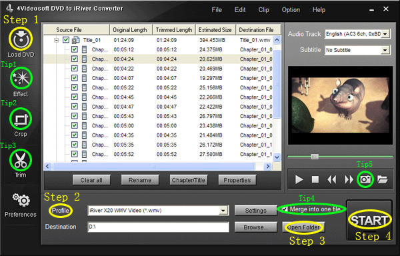This screenshot has width=400, height=256.
Task: Click file list scroll down arrow
Action: [277, 157]
